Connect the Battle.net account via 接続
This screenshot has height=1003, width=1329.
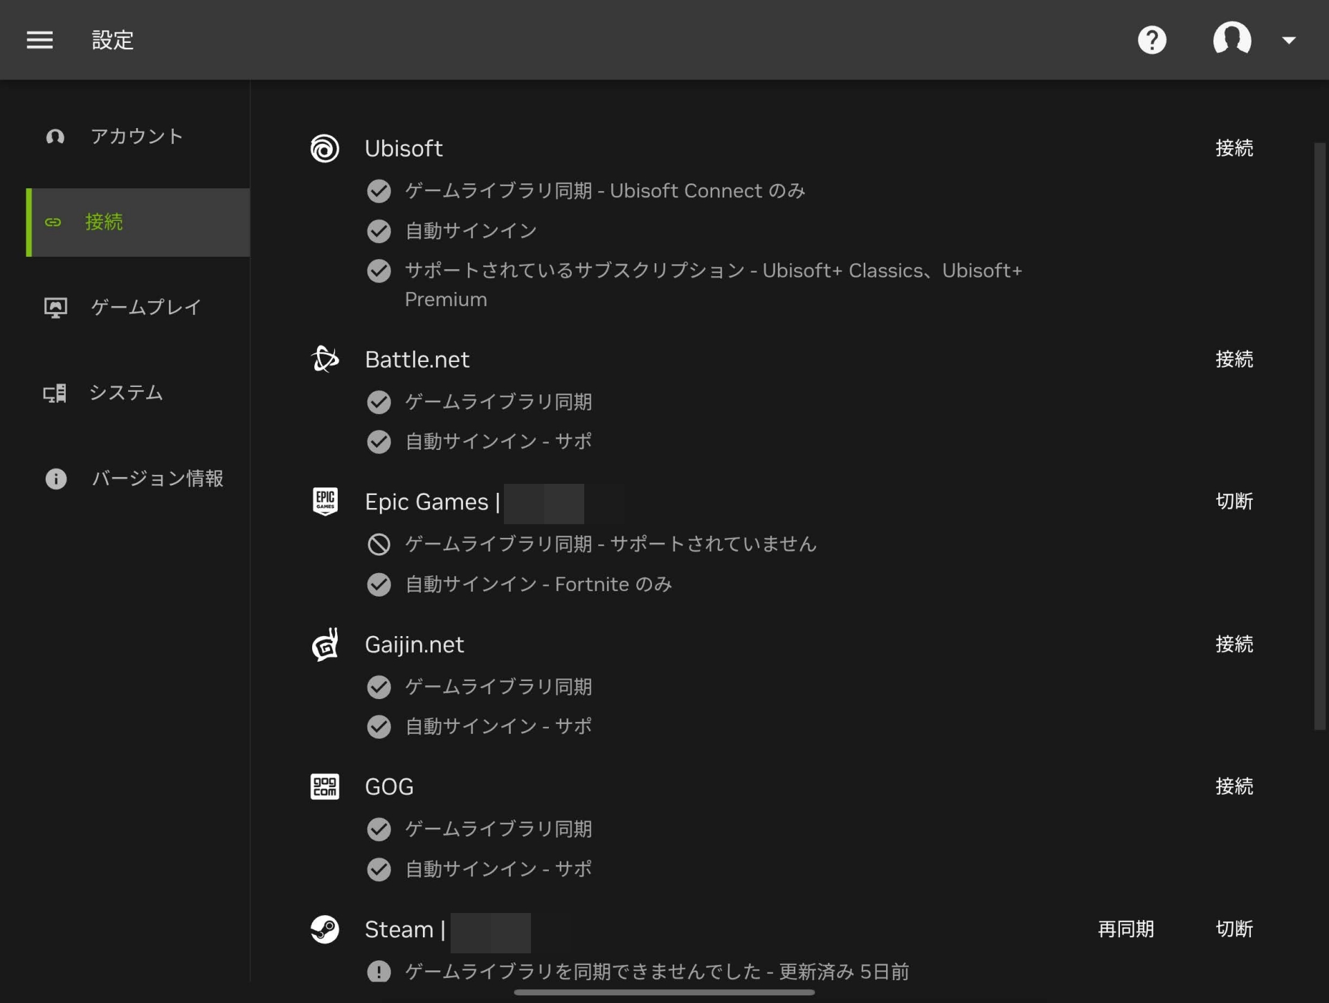coord(1234,359)
